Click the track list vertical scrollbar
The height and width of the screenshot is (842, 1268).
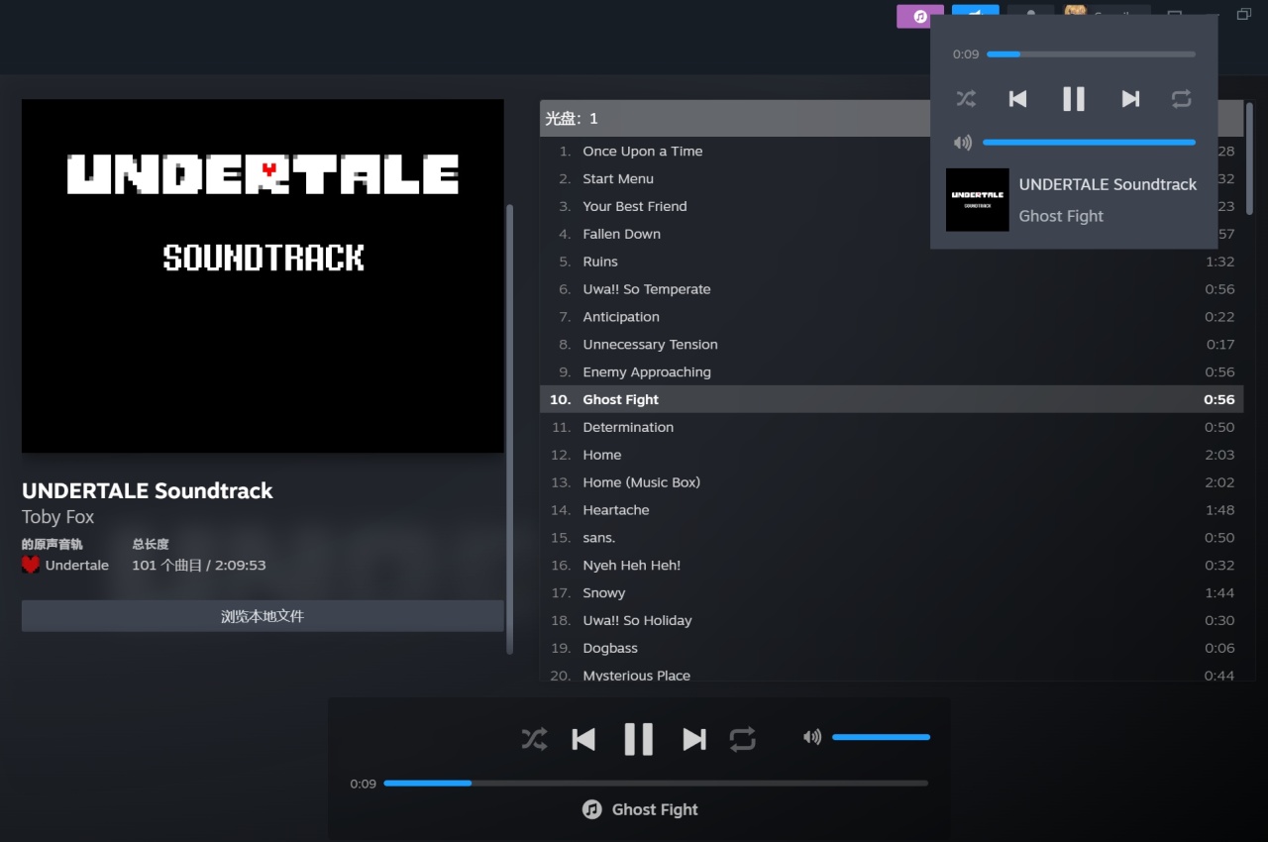pyautogui.click(x=1249, y=157)
